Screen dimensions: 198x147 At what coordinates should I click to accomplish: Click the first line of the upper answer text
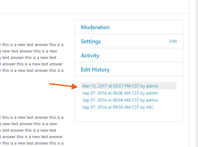coord(32,45)
